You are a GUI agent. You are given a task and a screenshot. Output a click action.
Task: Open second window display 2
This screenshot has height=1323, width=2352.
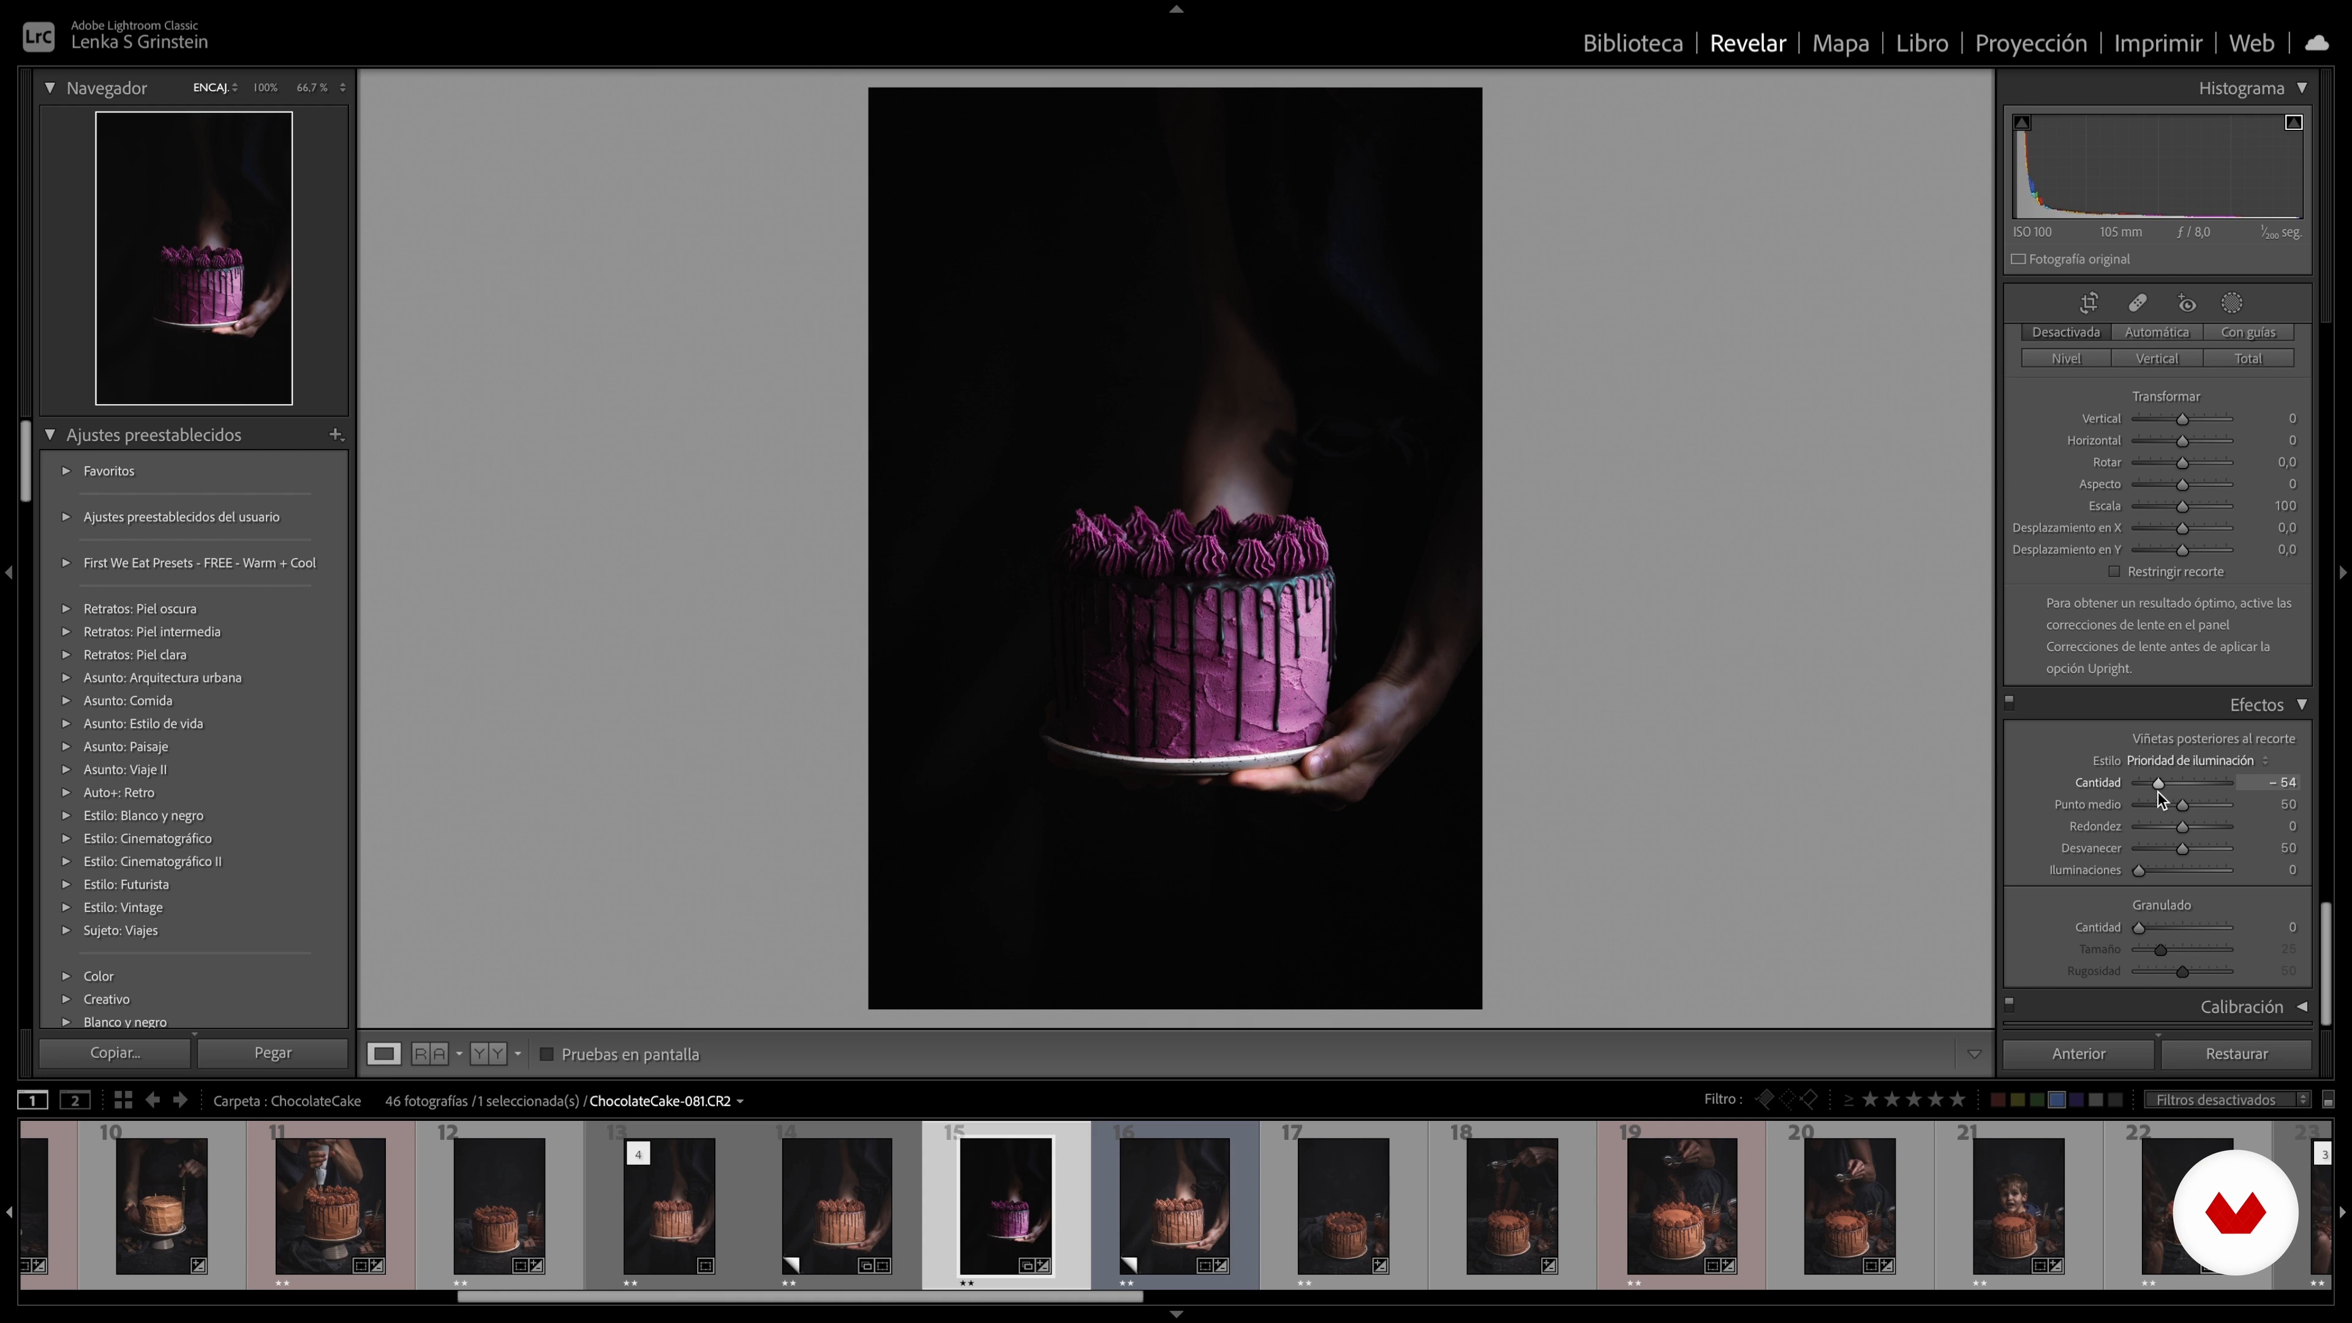(75, 1100)
